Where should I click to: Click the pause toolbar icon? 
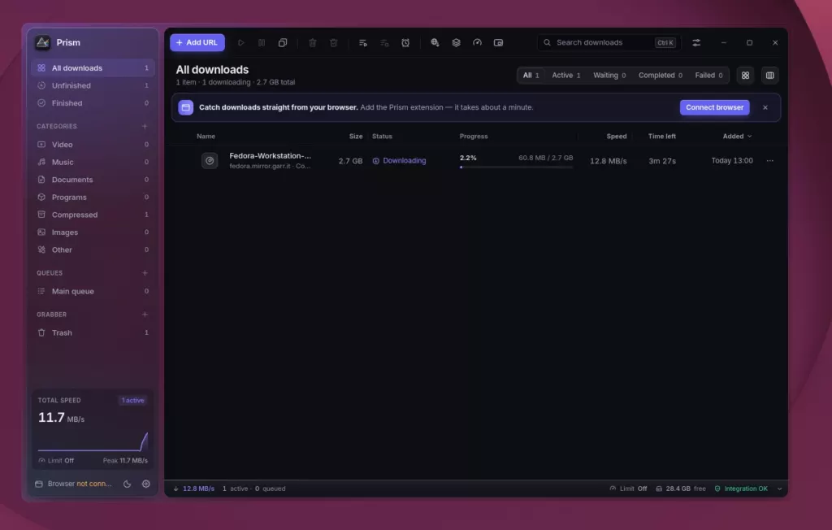(262, 42)
